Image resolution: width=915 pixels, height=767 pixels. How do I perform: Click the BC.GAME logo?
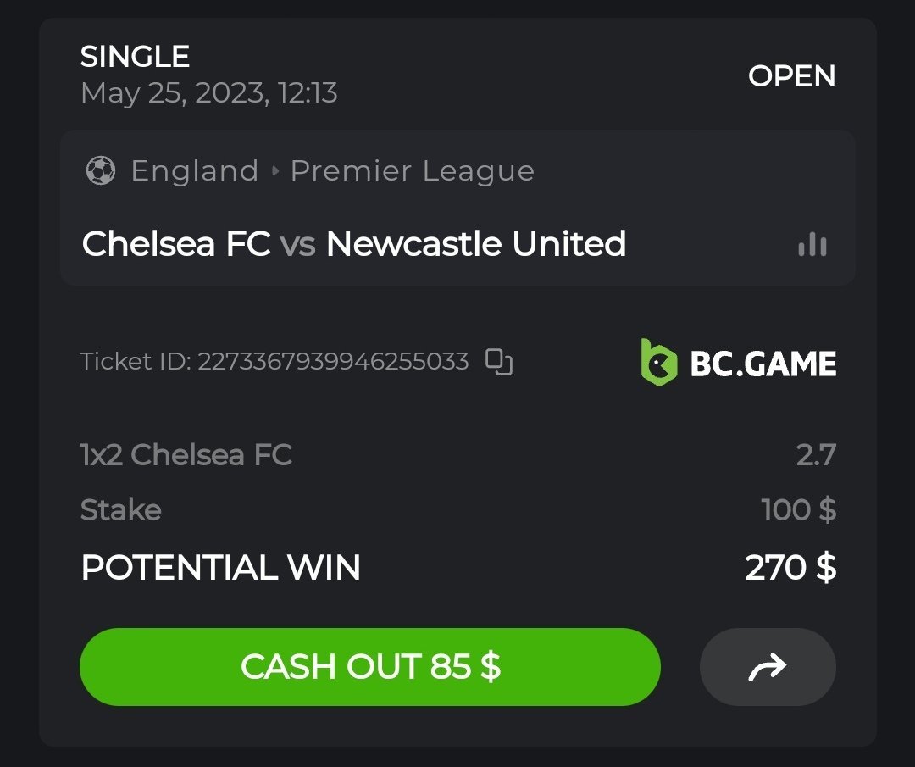click(738, 363)
